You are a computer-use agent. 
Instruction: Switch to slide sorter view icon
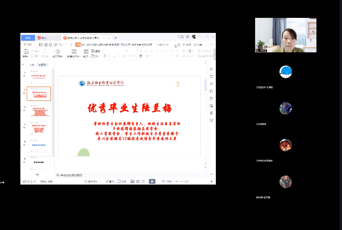(138, 182)
